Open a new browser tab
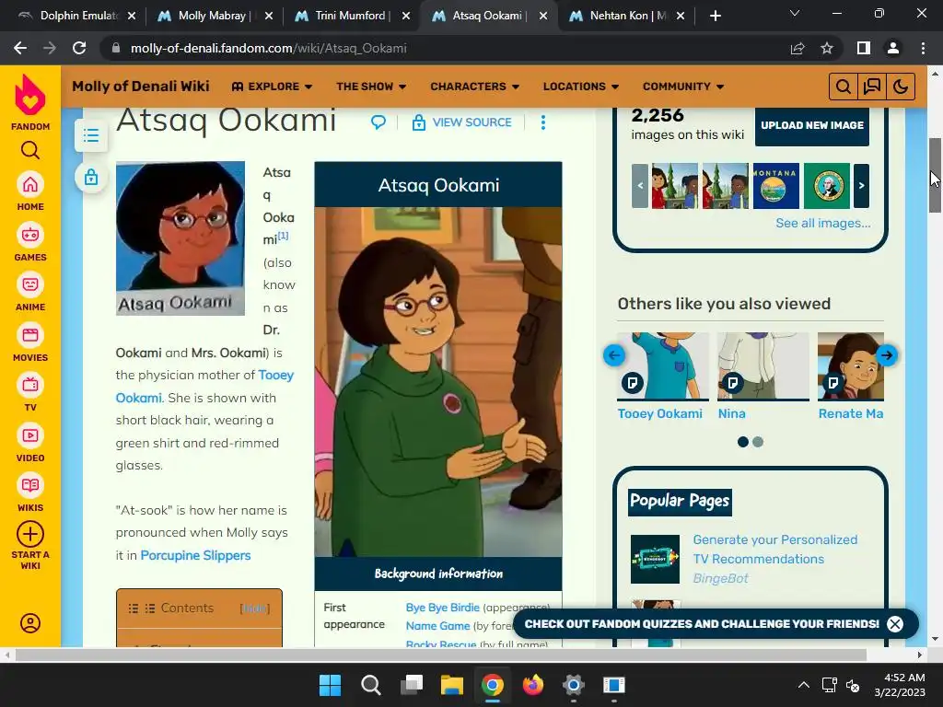The height and width of the screenshot is (707, 943). [715, 16]
